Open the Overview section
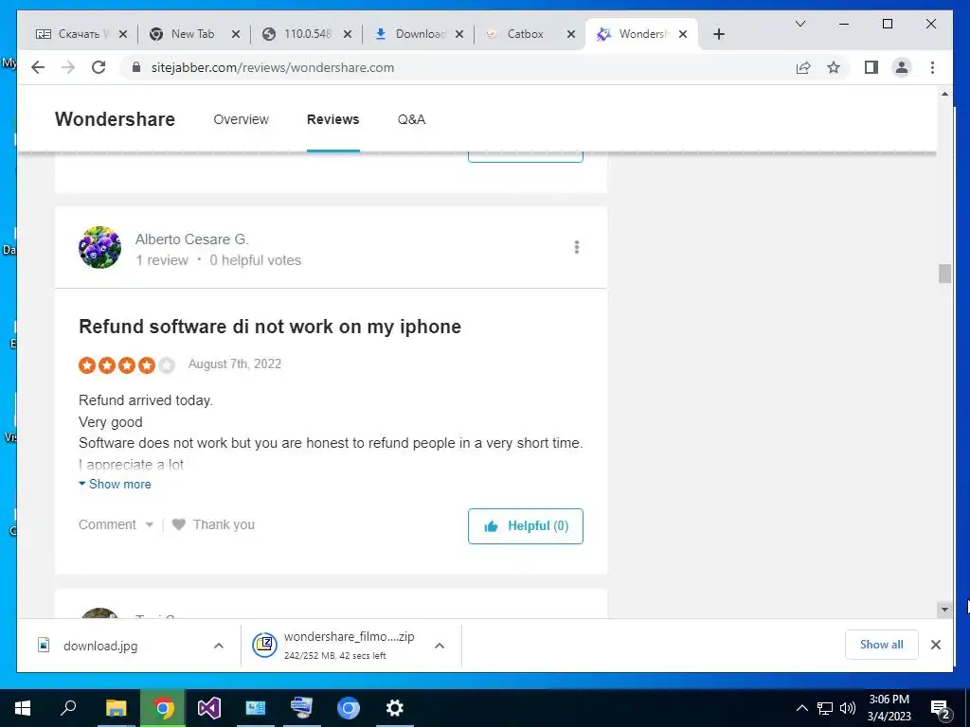Screen dimensions: 970x727 tap(242, 119)
